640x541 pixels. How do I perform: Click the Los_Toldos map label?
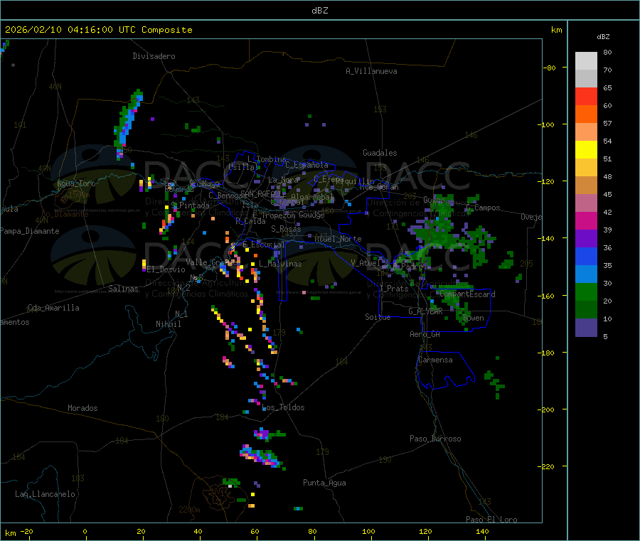tap(283, 407)
